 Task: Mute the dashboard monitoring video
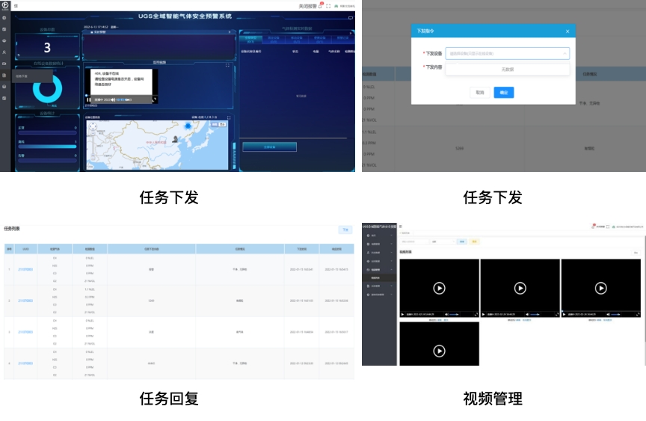click(112, 99)
